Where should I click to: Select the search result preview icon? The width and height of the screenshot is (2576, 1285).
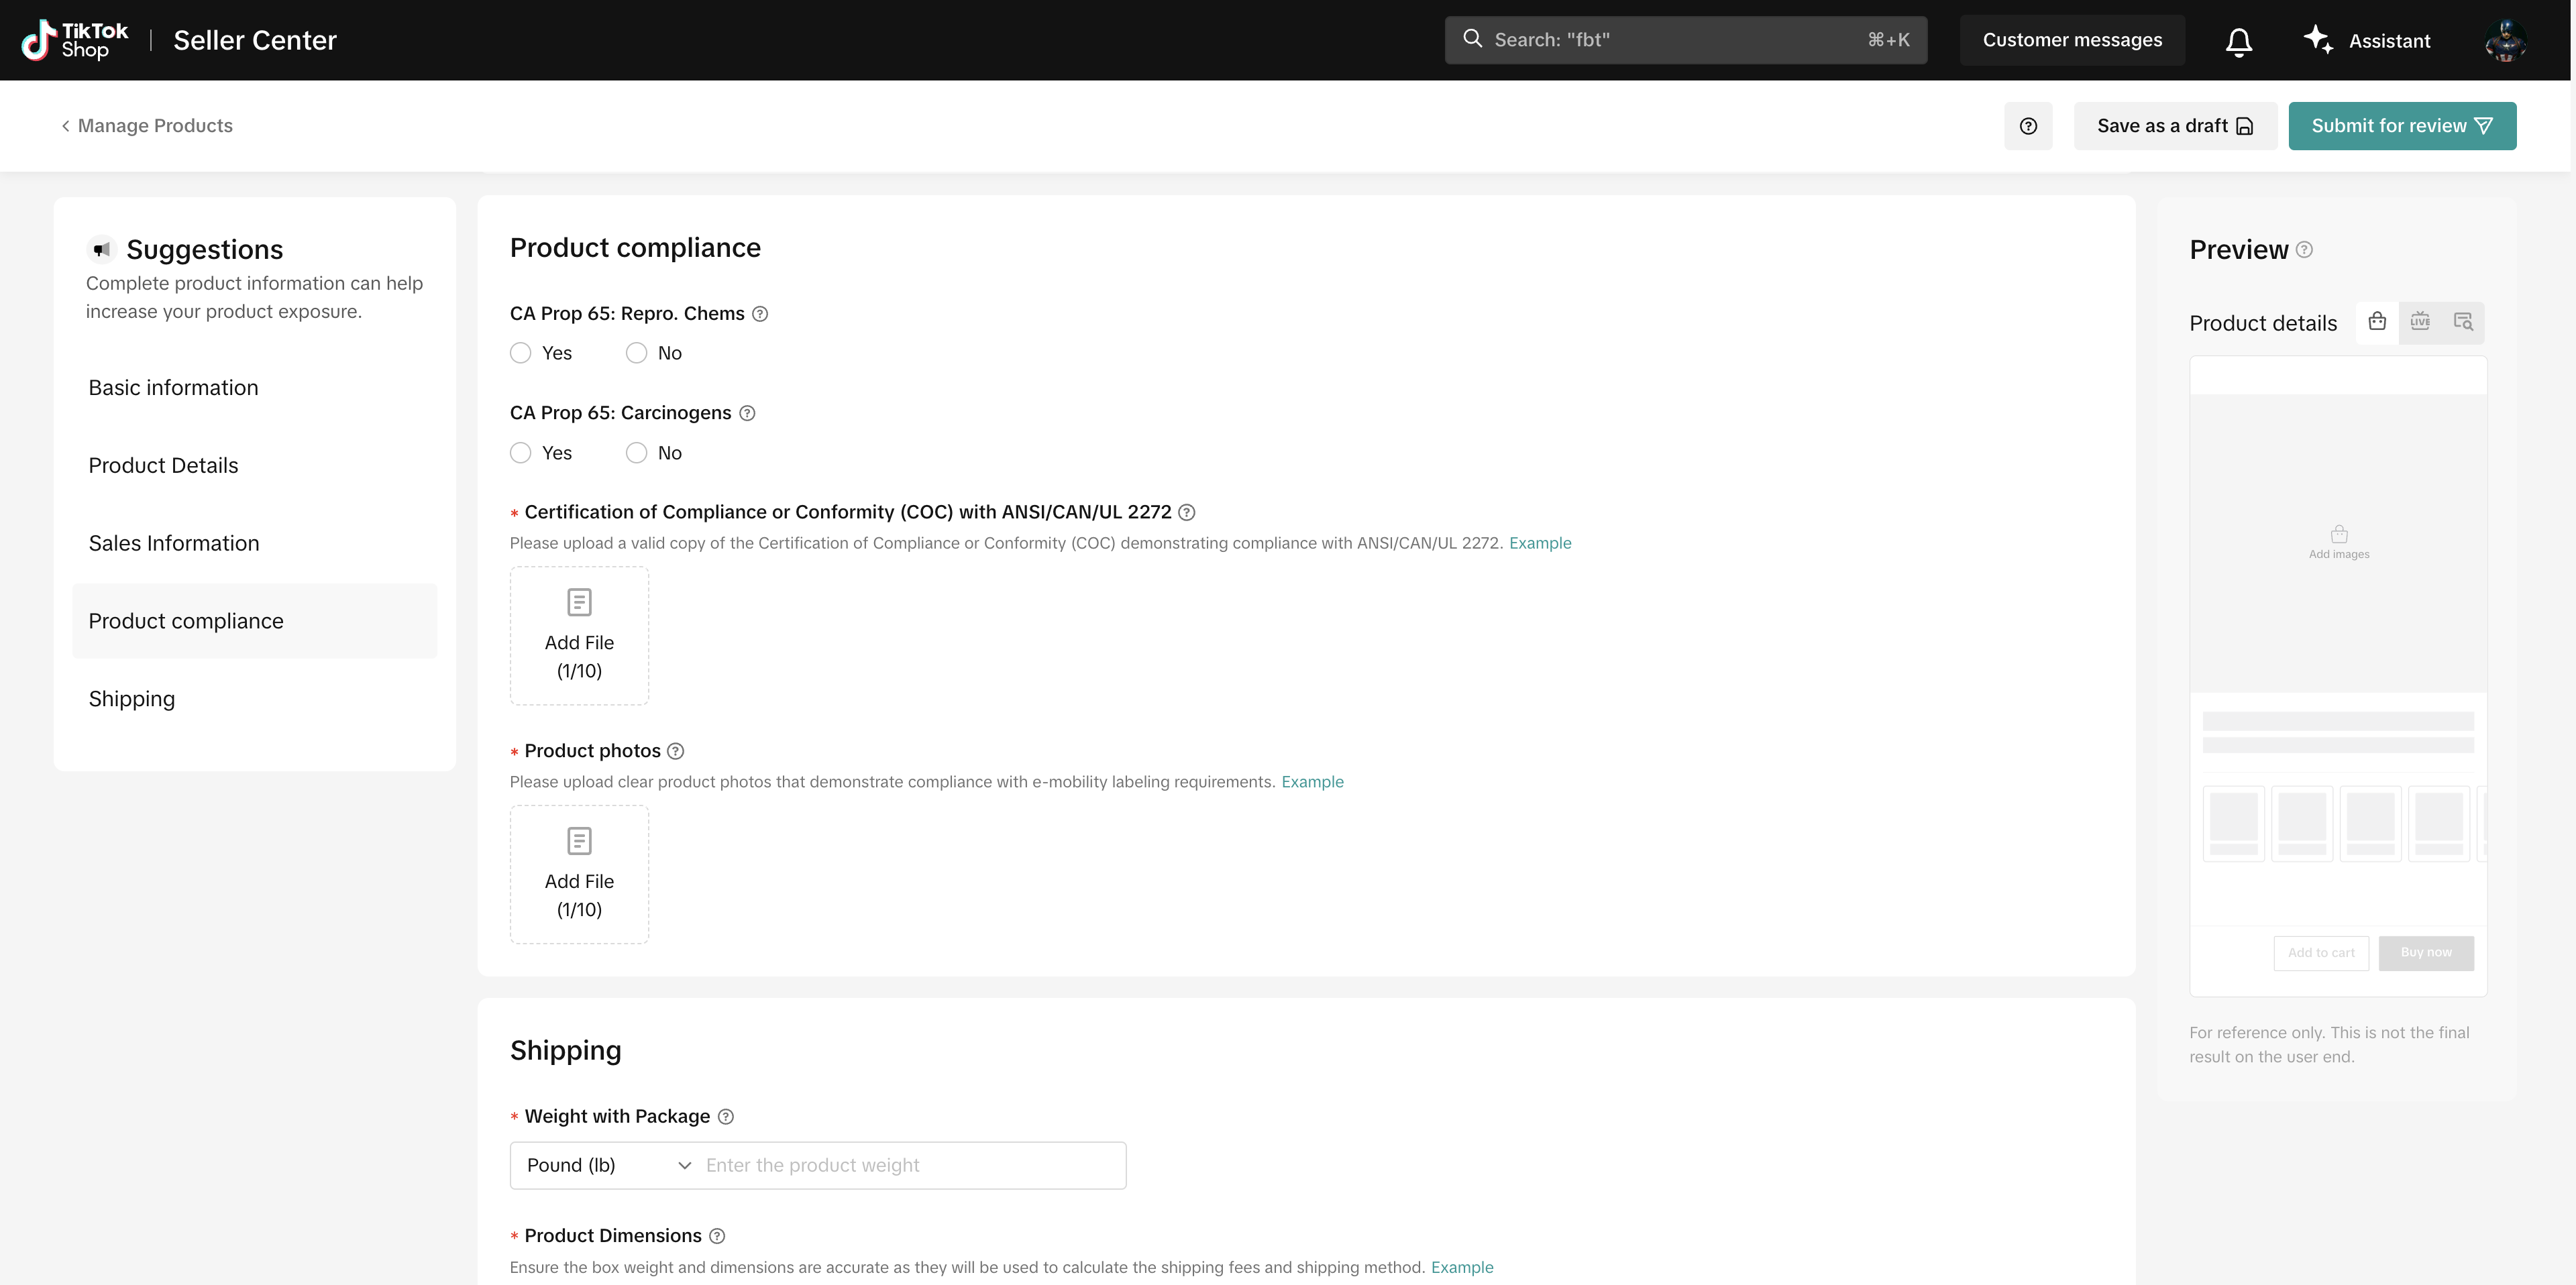[2462, 322]
